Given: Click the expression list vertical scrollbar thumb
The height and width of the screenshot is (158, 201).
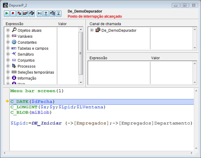Looking at the screenshot, I should tap(81, 53).
